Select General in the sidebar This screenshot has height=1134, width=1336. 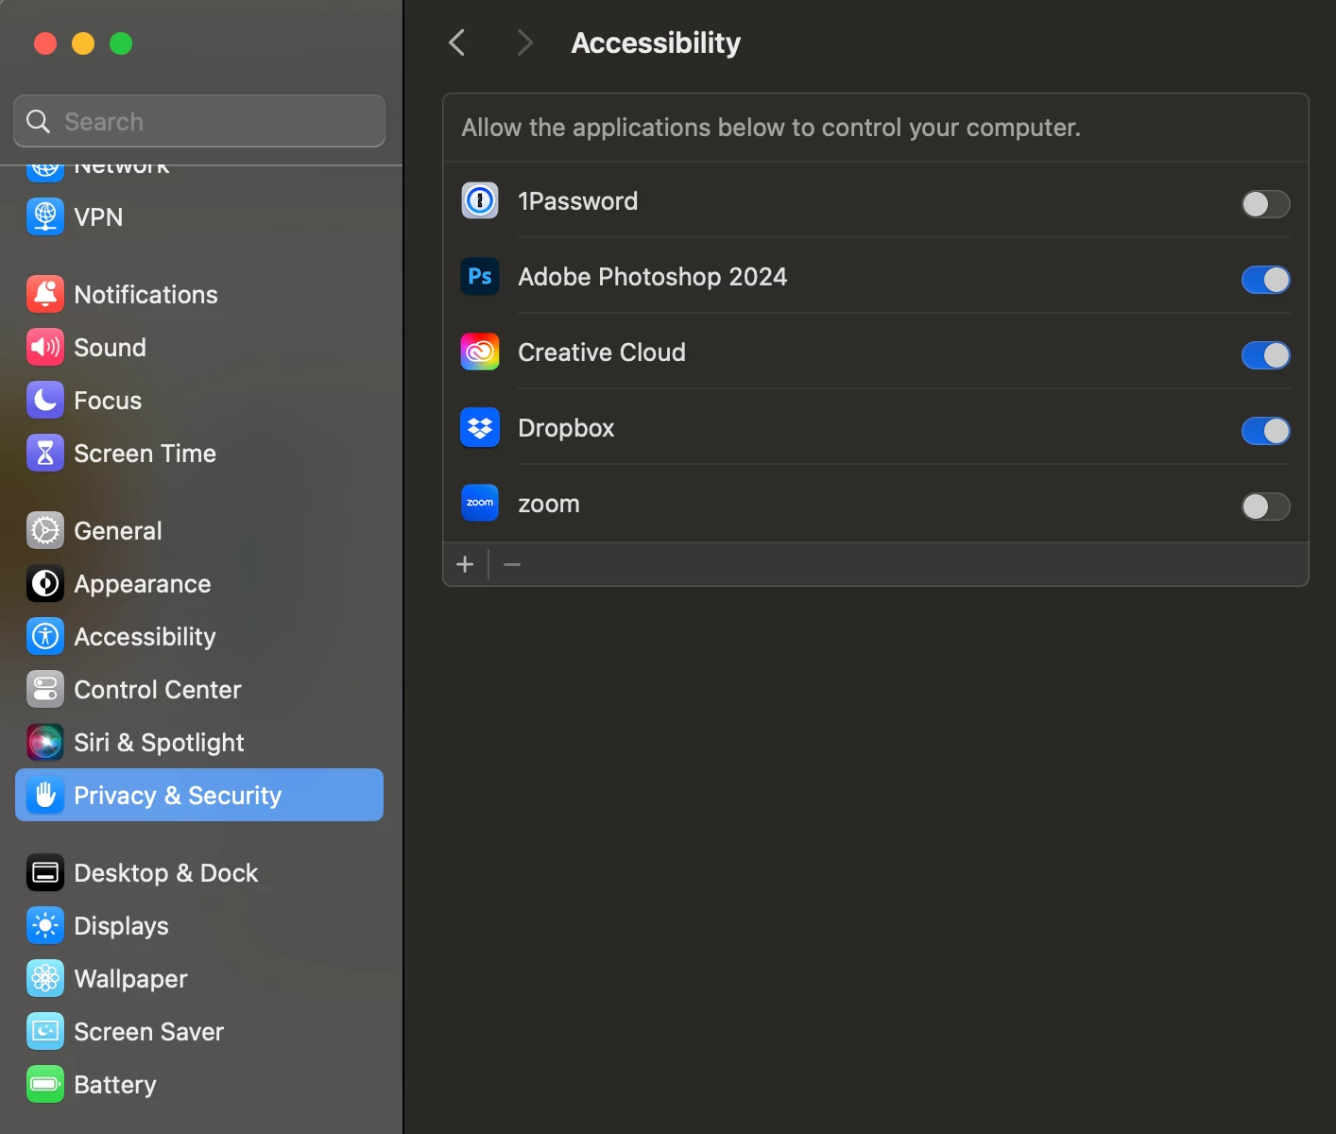[199, 530]
